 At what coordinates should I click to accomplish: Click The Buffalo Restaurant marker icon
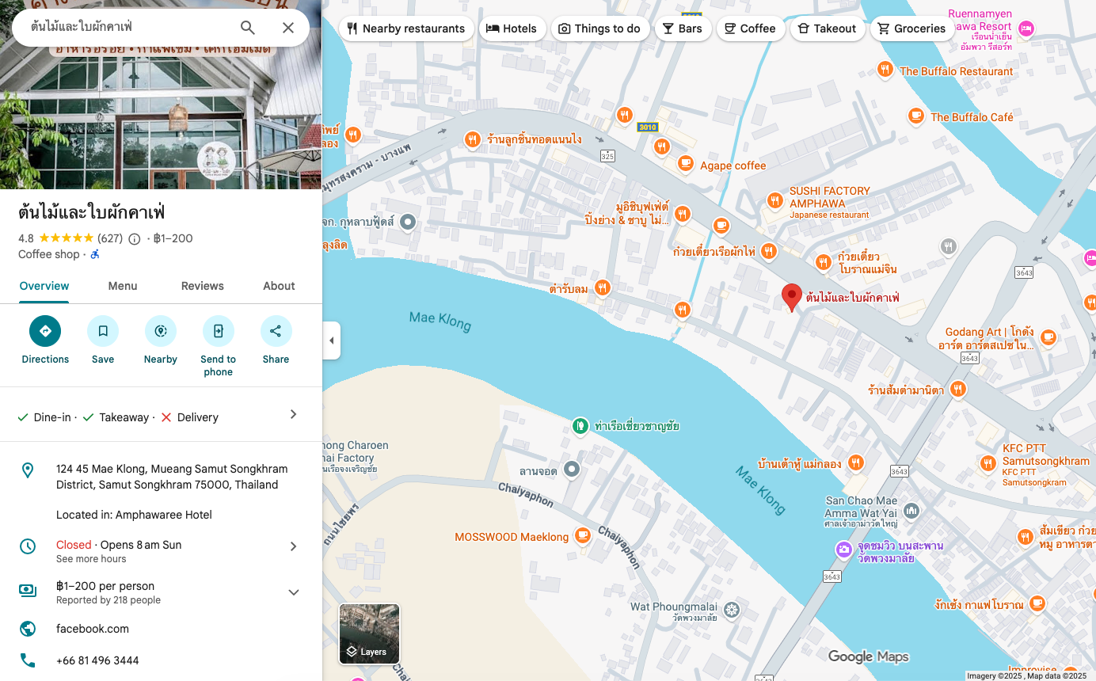click(885, 70)
